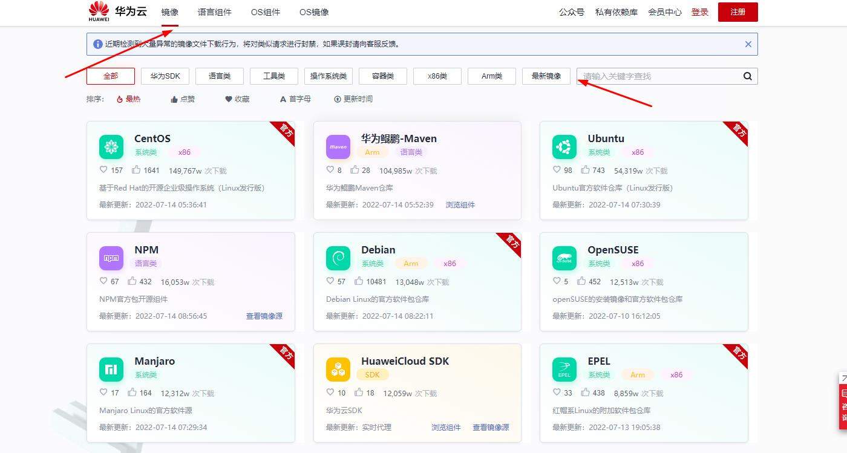Click the 系统类 tag on Manjaro card
The image size is (847, 453).
(146, 375)
